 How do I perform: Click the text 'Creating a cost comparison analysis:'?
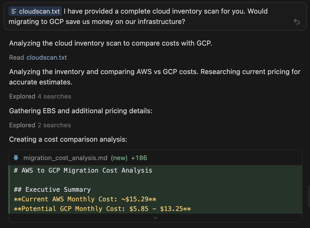coord(68,139)
